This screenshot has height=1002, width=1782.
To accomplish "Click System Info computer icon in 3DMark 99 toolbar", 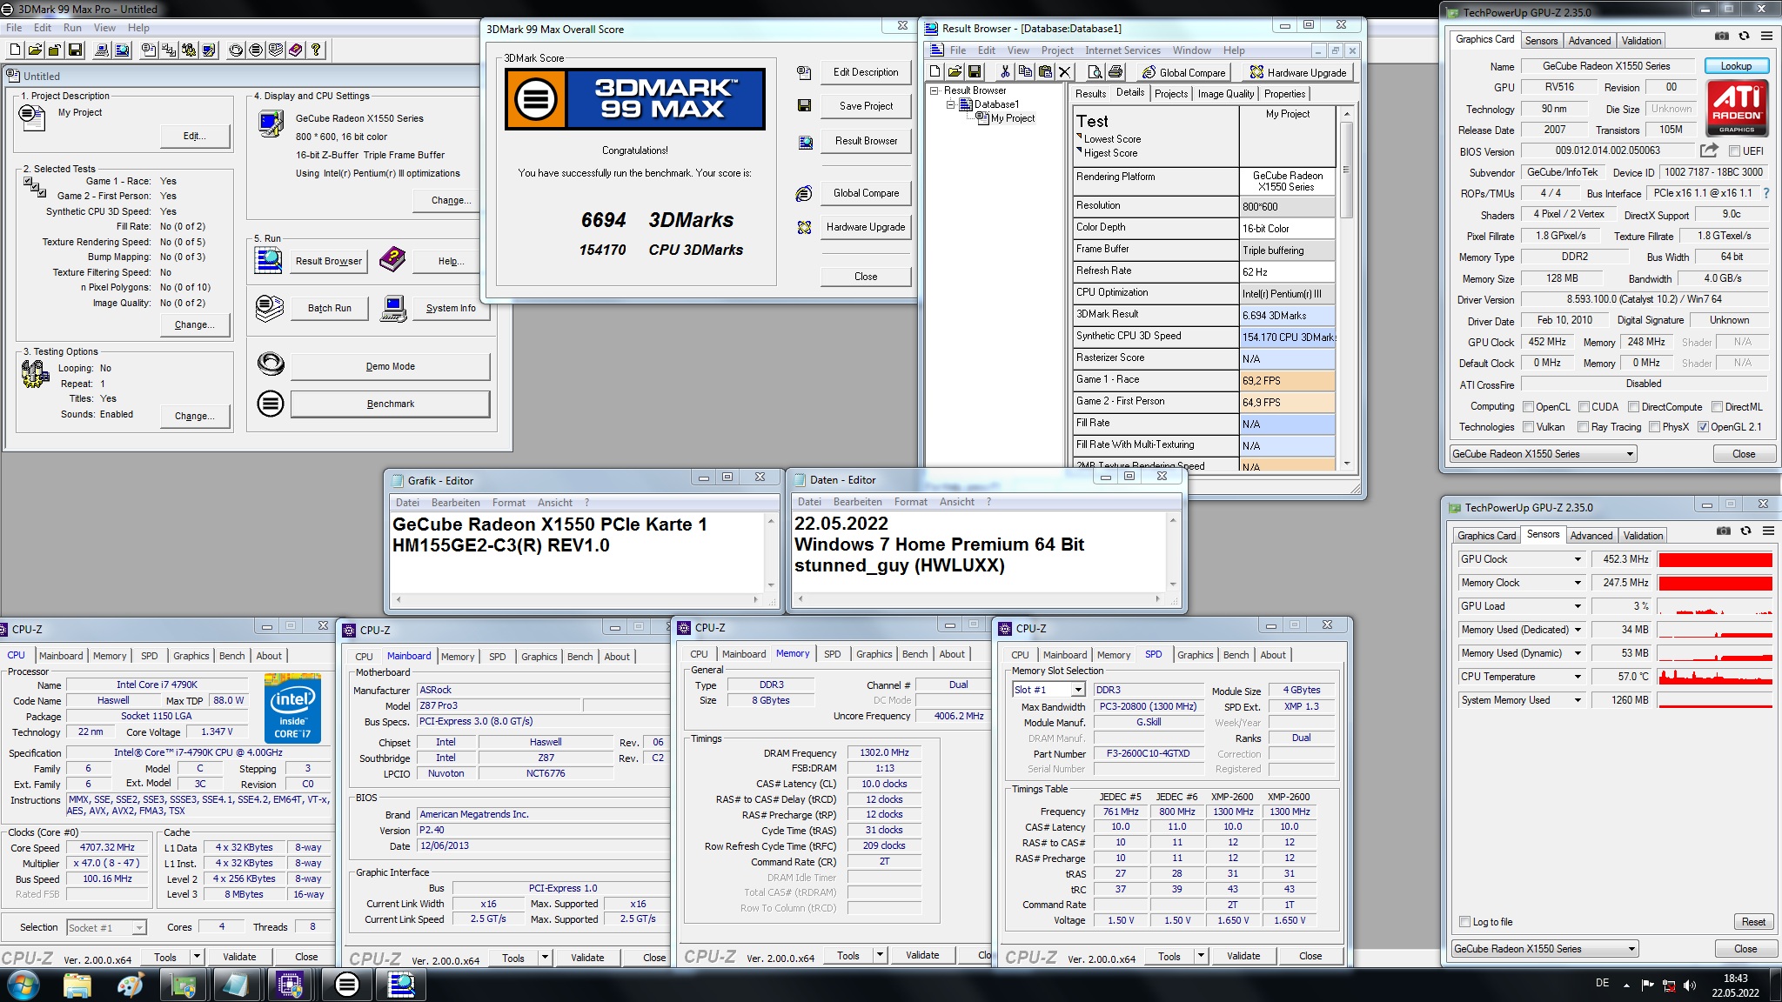I will [102, 50].
